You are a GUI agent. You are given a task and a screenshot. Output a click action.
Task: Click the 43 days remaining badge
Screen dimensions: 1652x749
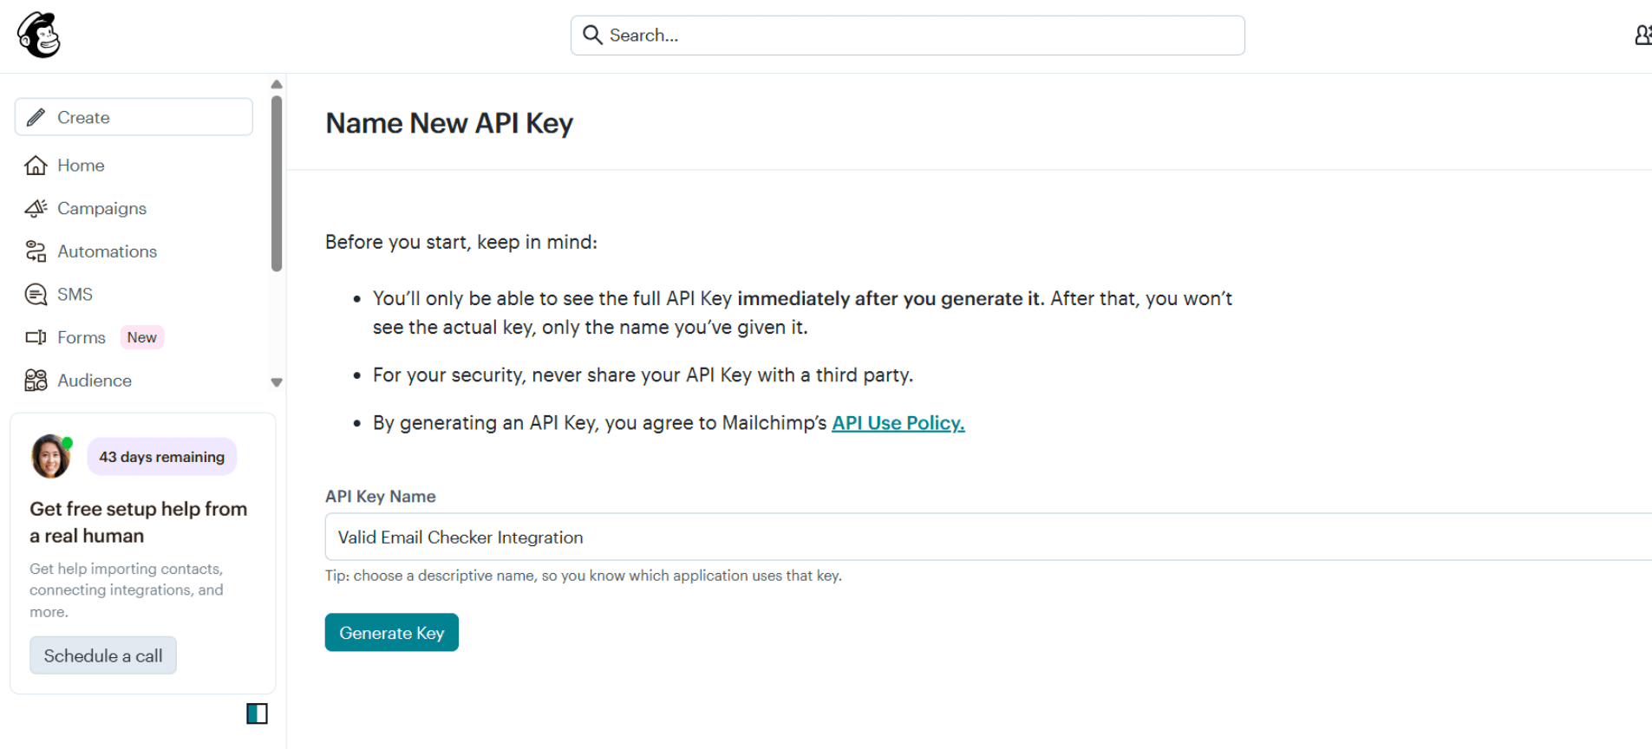(161, 457)
